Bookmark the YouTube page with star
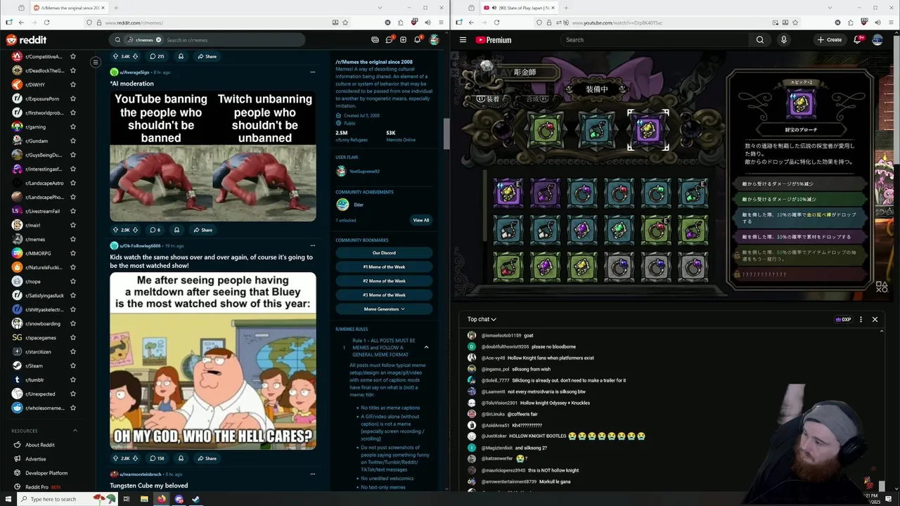 [795, 22]
